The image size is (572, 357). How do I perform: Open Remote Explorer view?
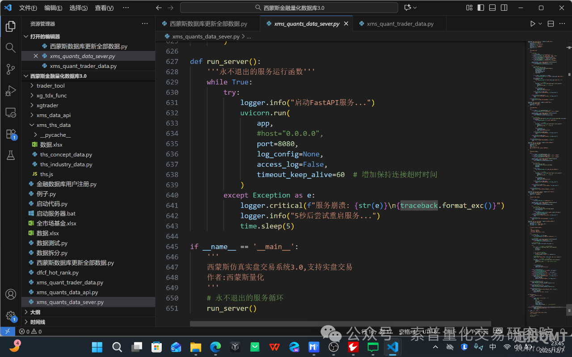[x=10, y=113]
